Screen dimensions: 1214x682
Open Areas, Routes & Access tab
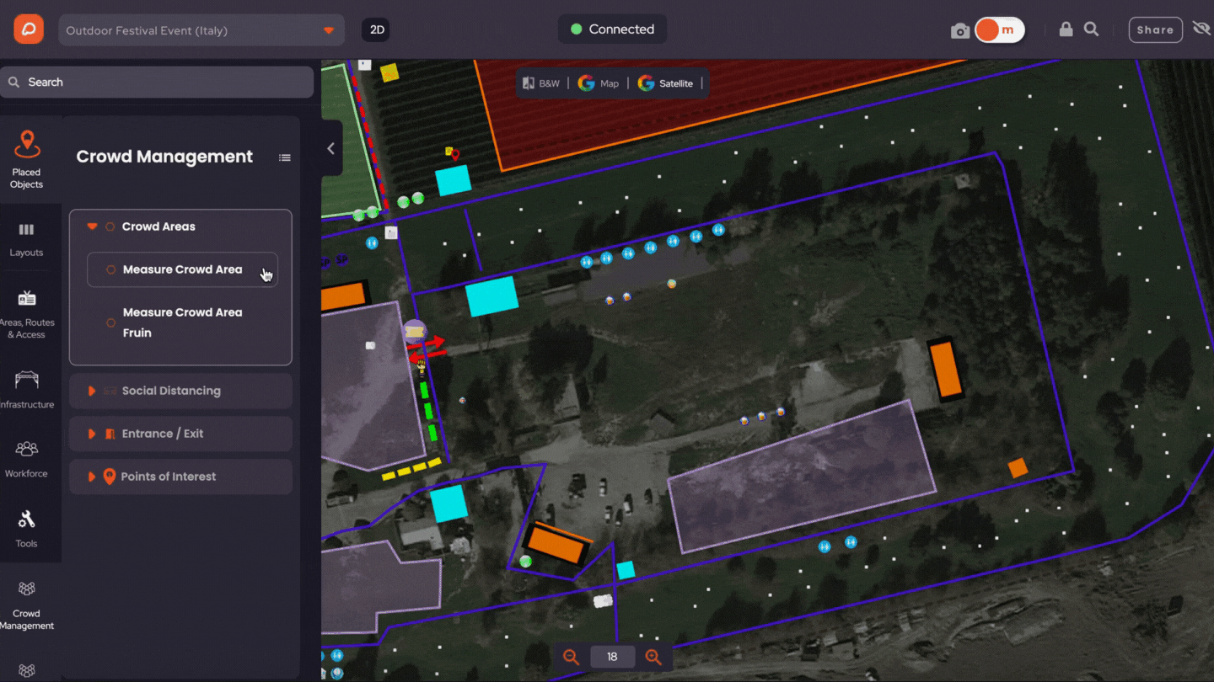pos(27,315)
